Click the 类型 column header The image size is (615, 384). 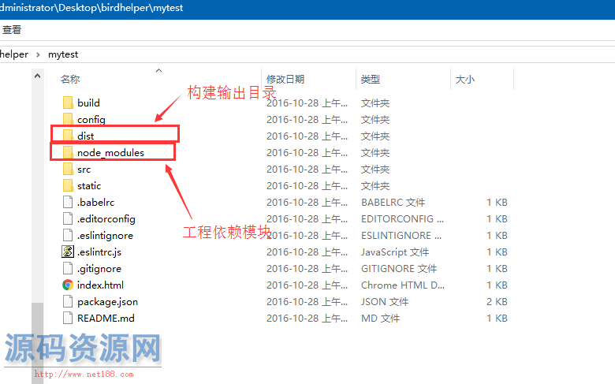click(371, 80)
